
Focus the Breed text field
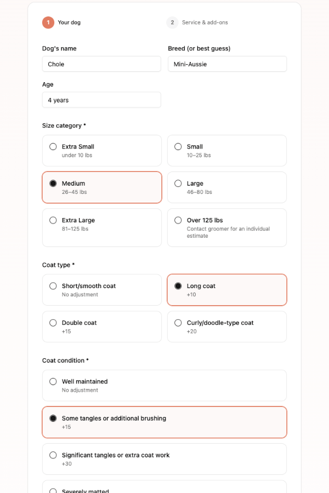pyautogui.click(x=228, y=64)
